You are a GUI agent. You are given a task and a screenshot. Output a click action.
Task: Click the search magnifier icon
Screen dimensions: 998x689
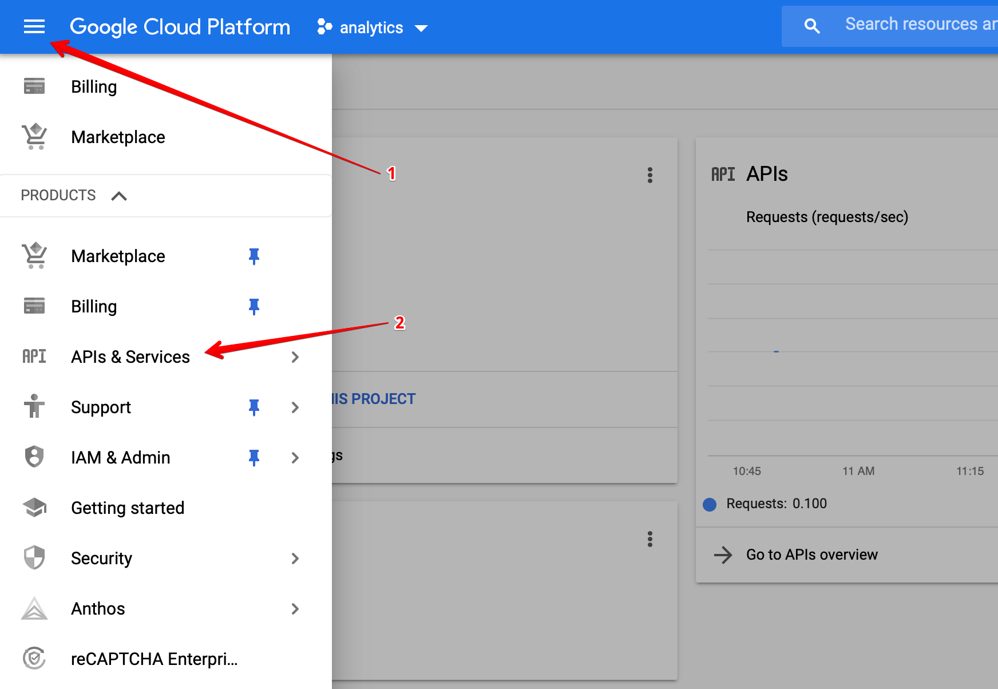[x=811, y=26]
